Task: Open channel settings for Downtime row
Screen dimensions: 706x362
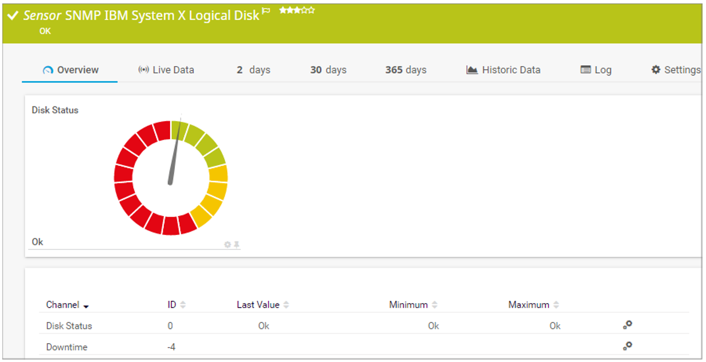Action: tap(628, 346)
